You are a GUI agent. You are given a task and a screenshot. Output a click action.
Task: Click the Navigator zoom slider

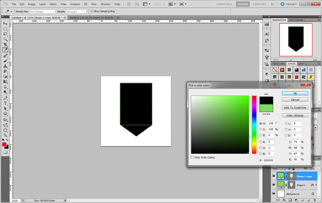[x=303, y=60]
